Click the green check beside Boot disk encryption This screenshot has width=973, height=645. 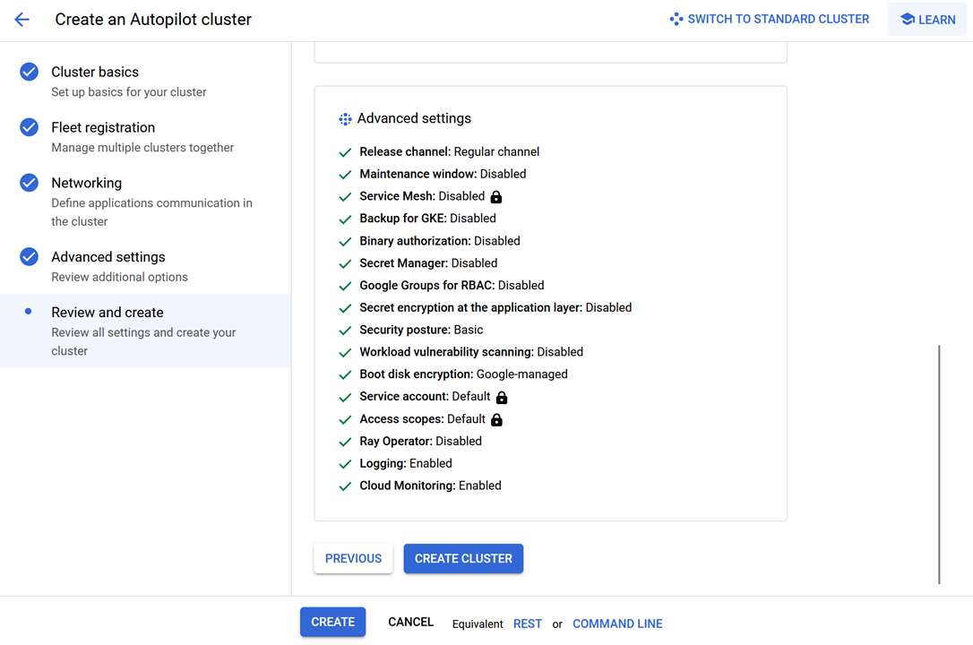pos(345,375)
